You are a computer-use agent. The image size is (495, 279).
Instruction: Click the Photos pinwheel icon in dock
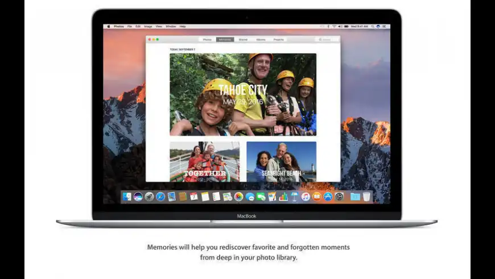coord(238,196)
